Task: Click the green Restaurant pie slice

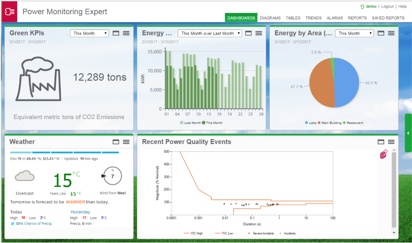Action: pos(333,65)
